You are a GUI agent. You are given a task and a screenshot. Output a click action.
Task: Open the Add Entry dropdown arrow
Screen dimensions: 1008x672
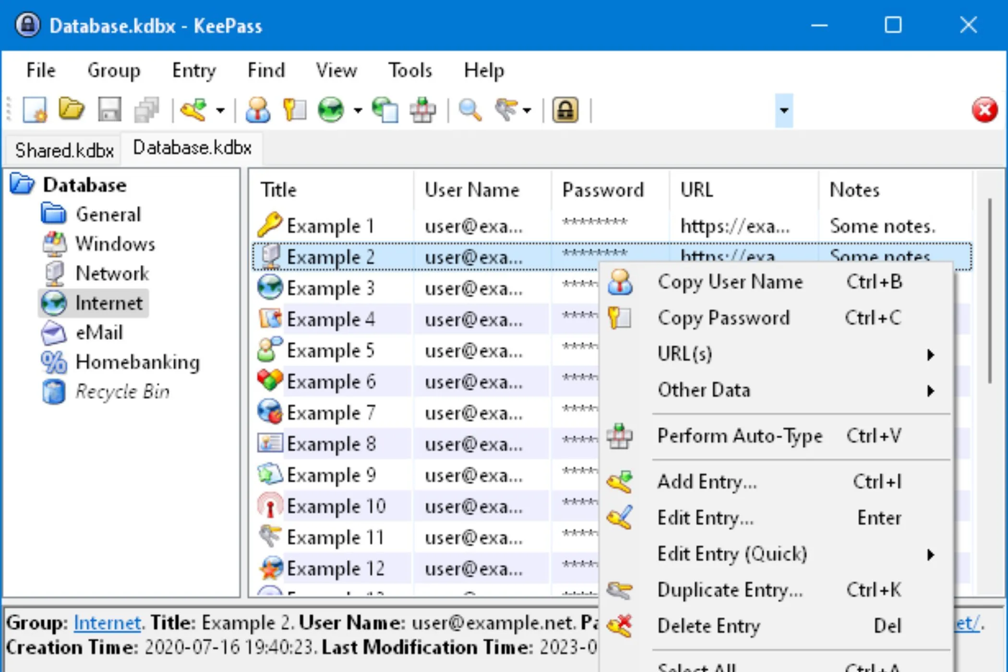coord(221,110)
